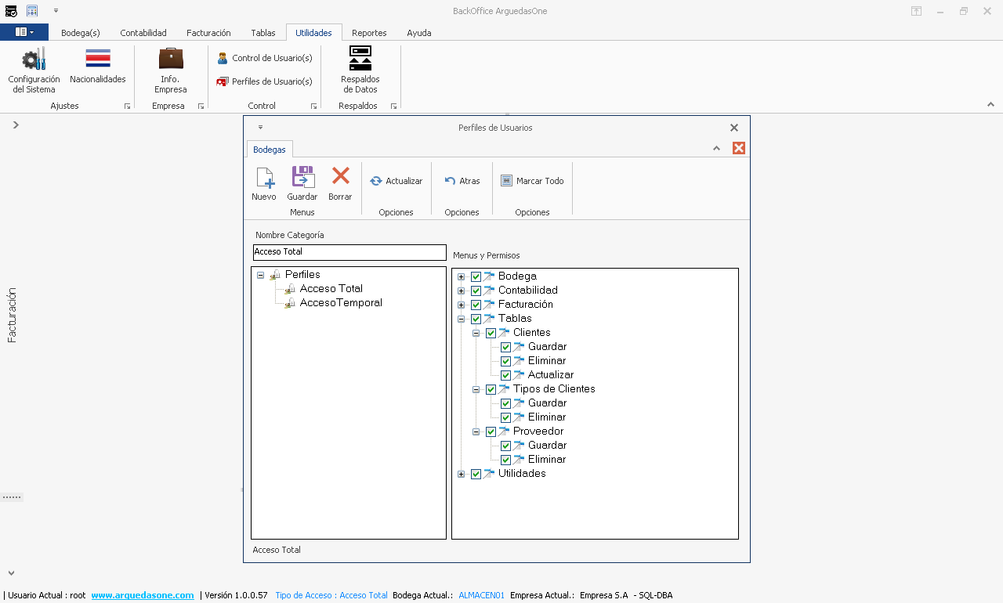Collapse the Clientes tree node

click(x=476, y=334)
